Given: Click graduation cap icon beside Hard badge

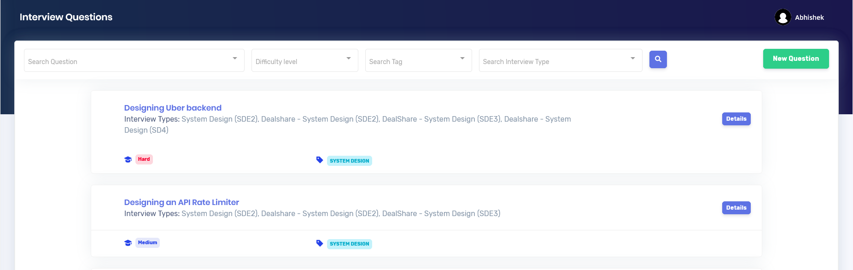Looking at the screenshot, I should pyautogui.click(x=128, y=159).
